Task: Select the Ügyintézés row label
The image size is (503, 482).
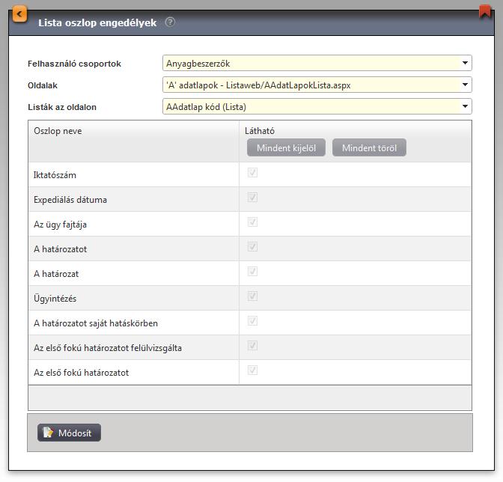Action: [55, 299]
